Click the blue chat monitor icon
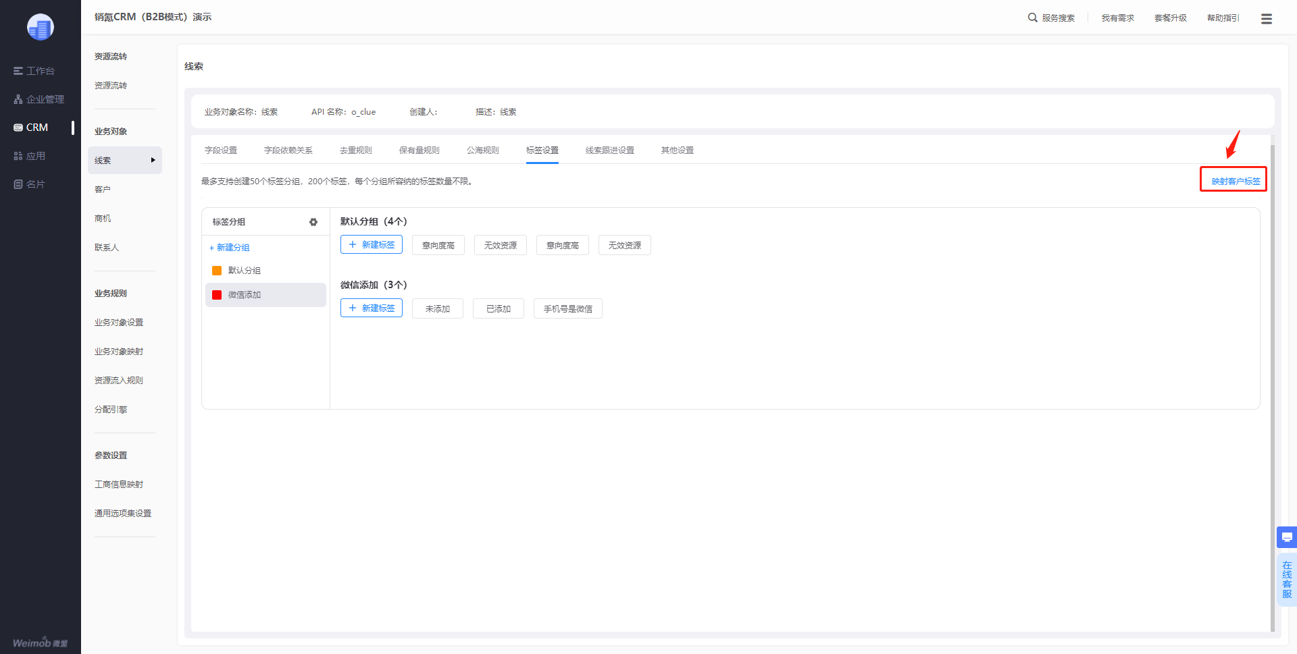1297x654 pixels. 1287,537
